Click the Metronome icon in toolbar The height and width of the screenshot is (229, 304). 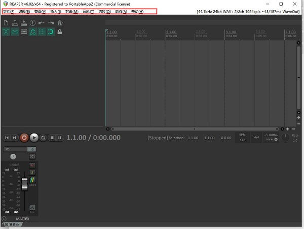pyautogui.click(x=60, y=23)
